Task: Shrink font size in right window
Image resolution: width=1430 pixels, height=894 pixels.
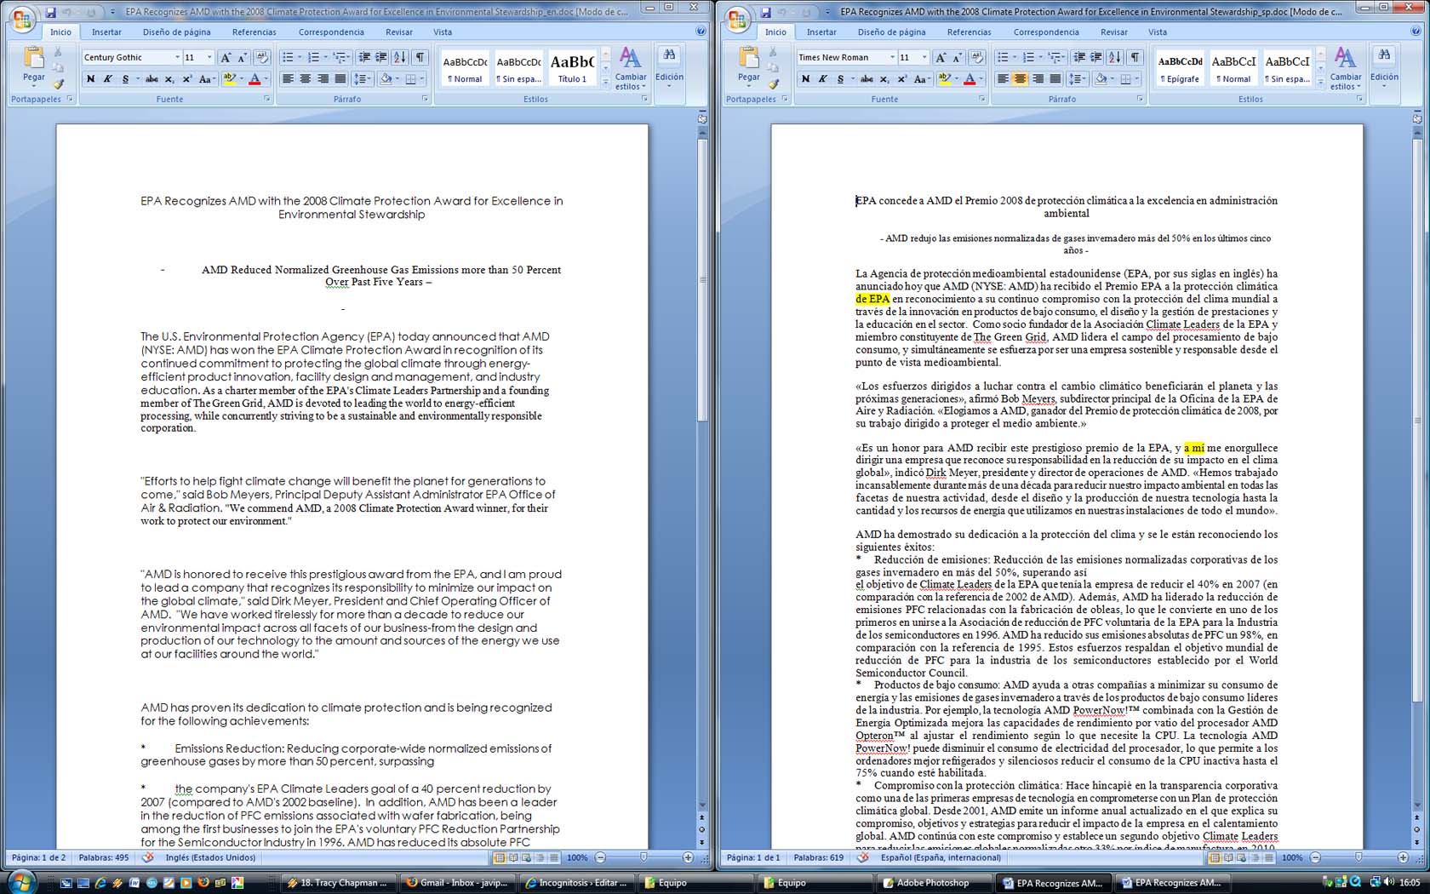Action: coord(957,57)
